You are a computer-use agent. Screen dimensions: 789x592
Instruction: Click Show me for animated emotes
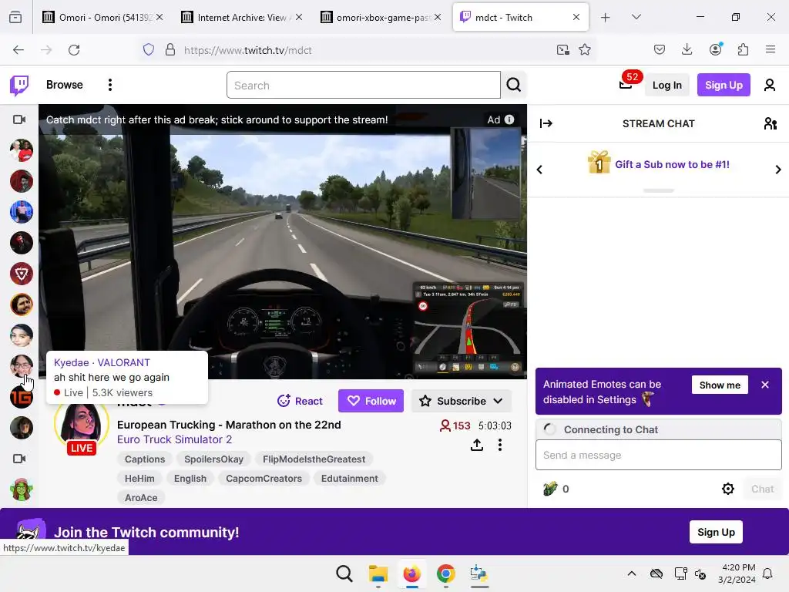720,385
